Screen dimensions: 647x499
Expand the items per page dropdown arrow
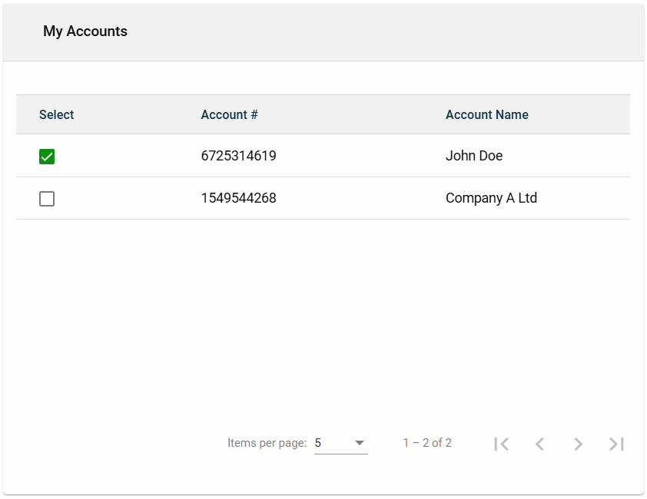pos(359,443)
